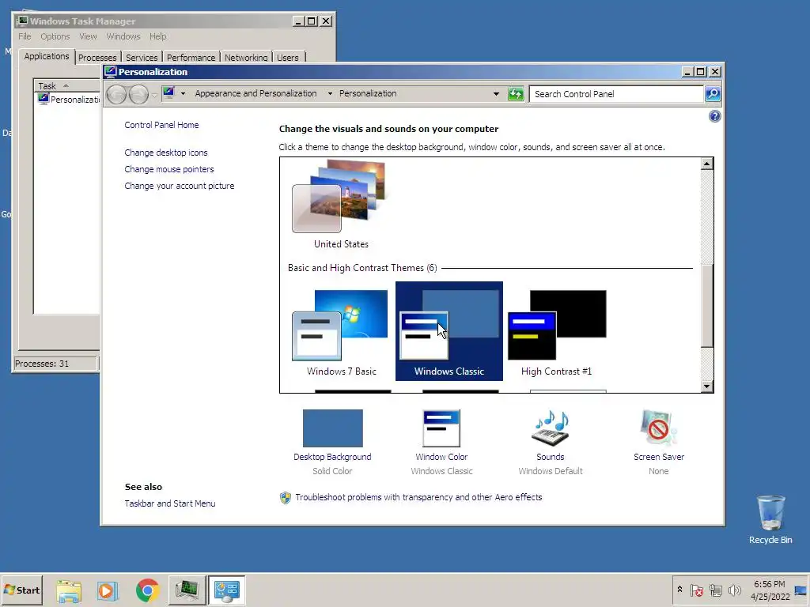Image resolution: width=810 pixels, height=607 pixels.
Task: Open the Help menu in Task Manager
Action: coord(157,36)
